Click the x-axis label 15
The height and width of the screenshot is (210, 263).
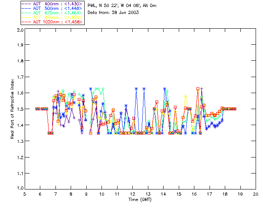[x=179, y=194]
